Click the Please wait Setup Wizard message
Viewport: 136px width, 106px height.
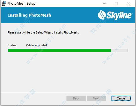(x=43, y=32)
